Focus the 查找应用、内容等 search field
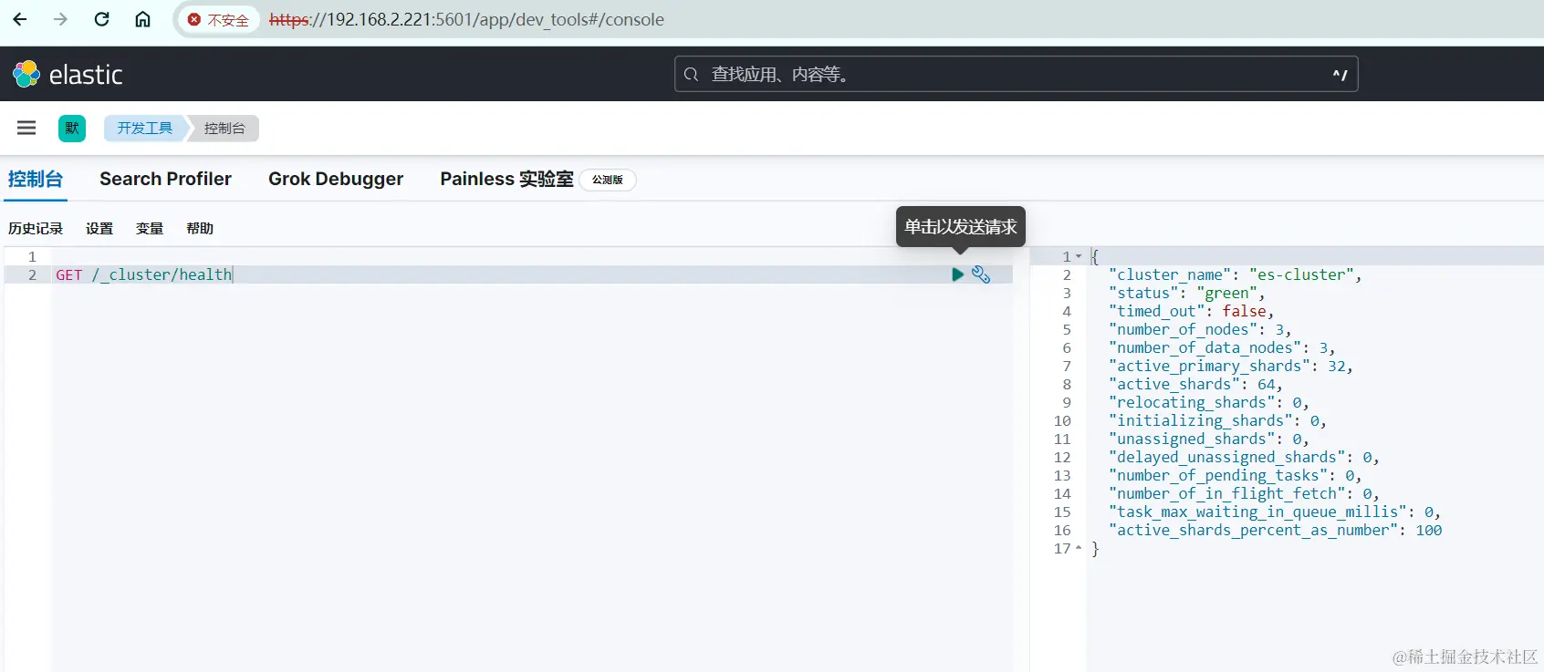 [x=1016, y=74]
